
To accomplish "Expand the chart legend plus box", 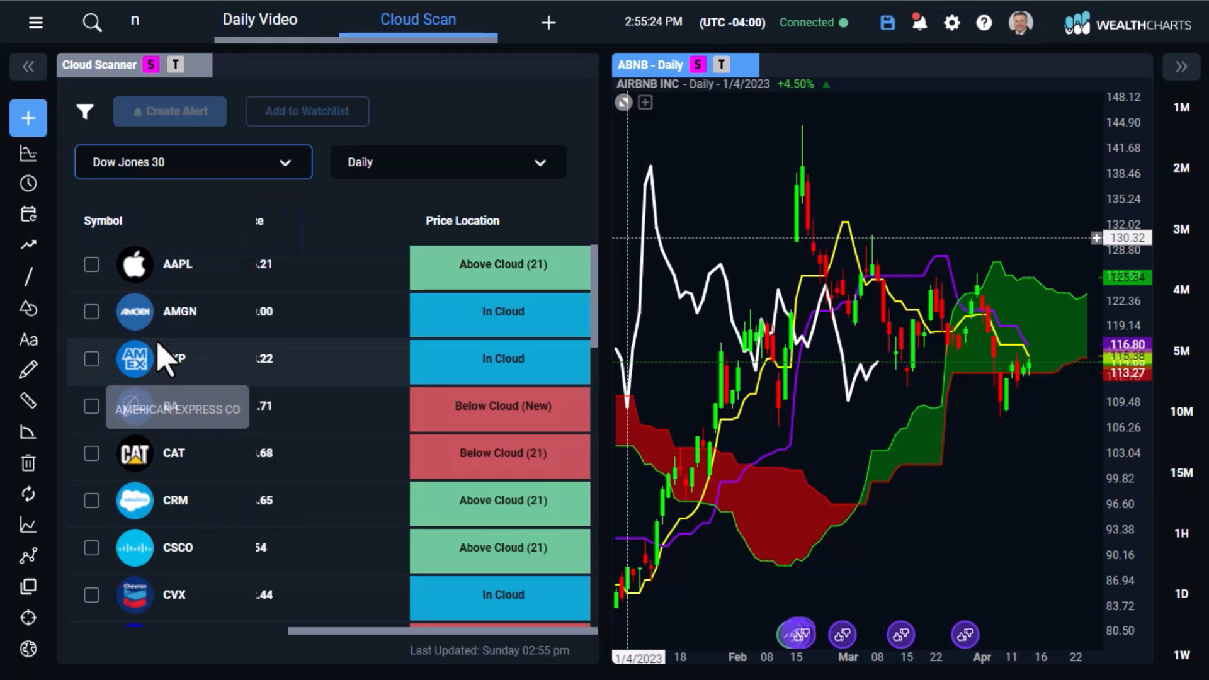I will click(x=645, y=103).
